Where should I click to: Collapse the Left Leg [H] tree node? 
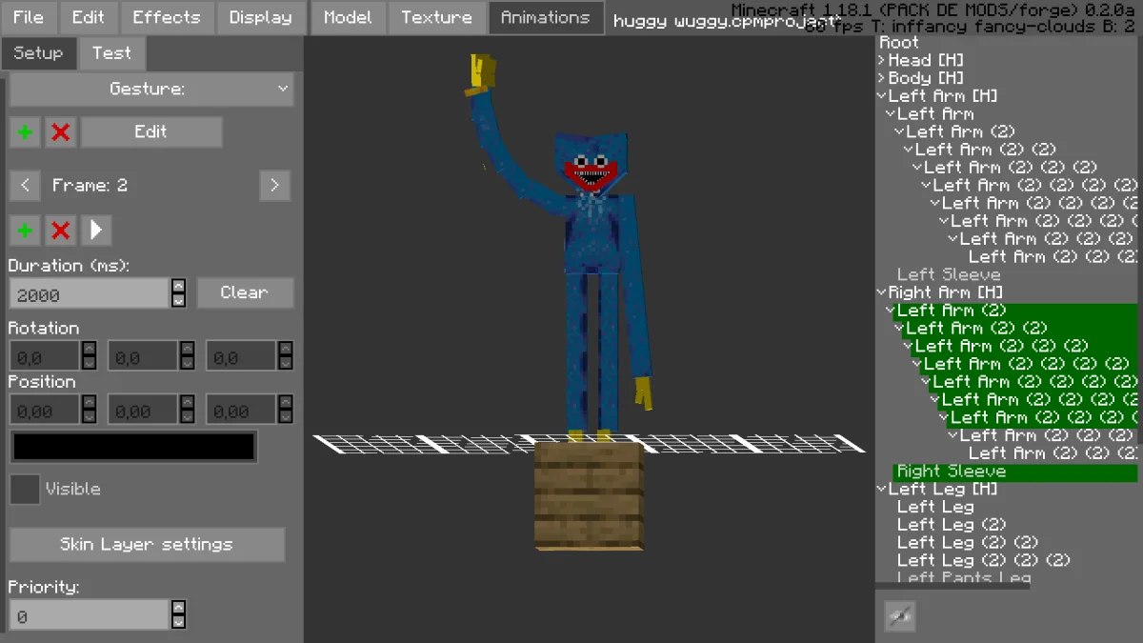pos(882,489)
